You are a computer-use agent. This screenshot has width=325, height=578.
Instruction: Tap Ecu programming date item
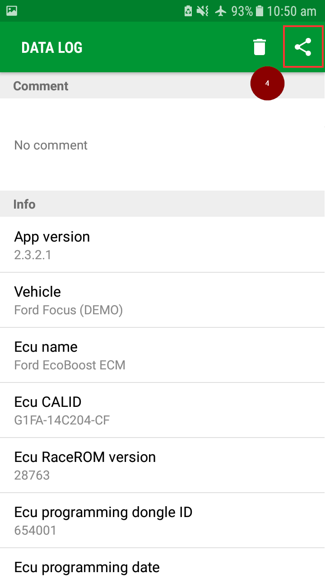[x=162, y=567]
